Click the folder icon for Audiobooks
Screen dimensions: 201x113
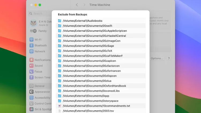59,21
